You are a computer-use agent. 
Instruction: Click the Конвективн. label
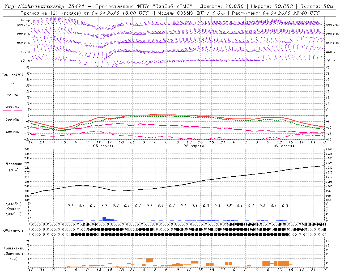point(14,248)
